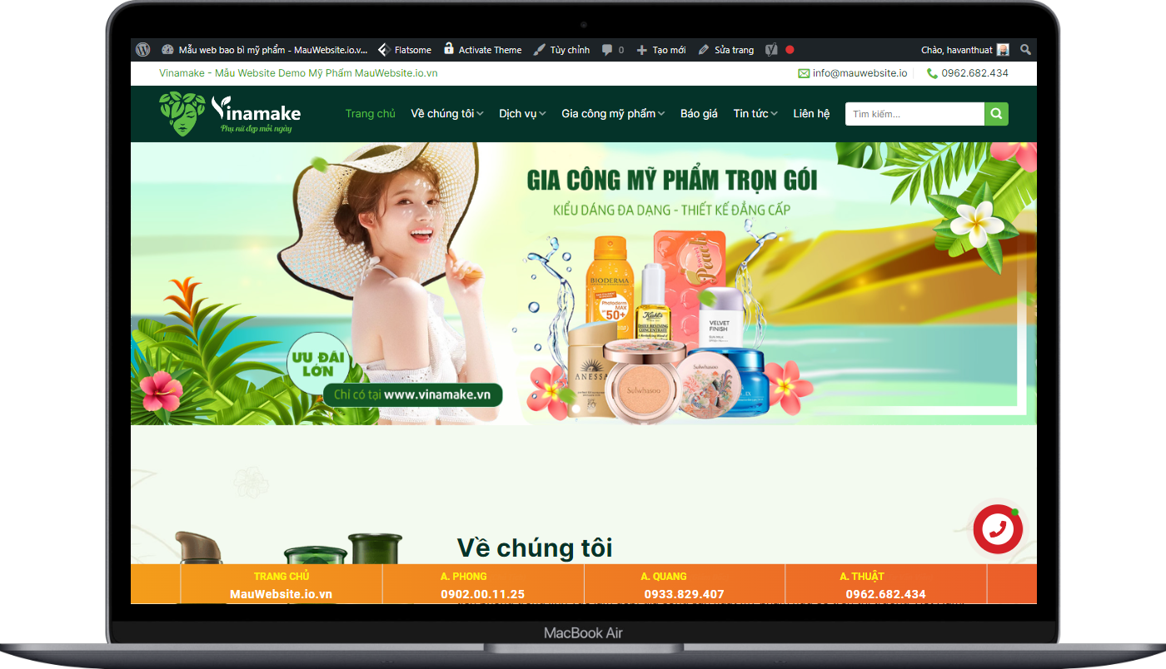Click the cosmetics hero banner image

click(584, 284)
